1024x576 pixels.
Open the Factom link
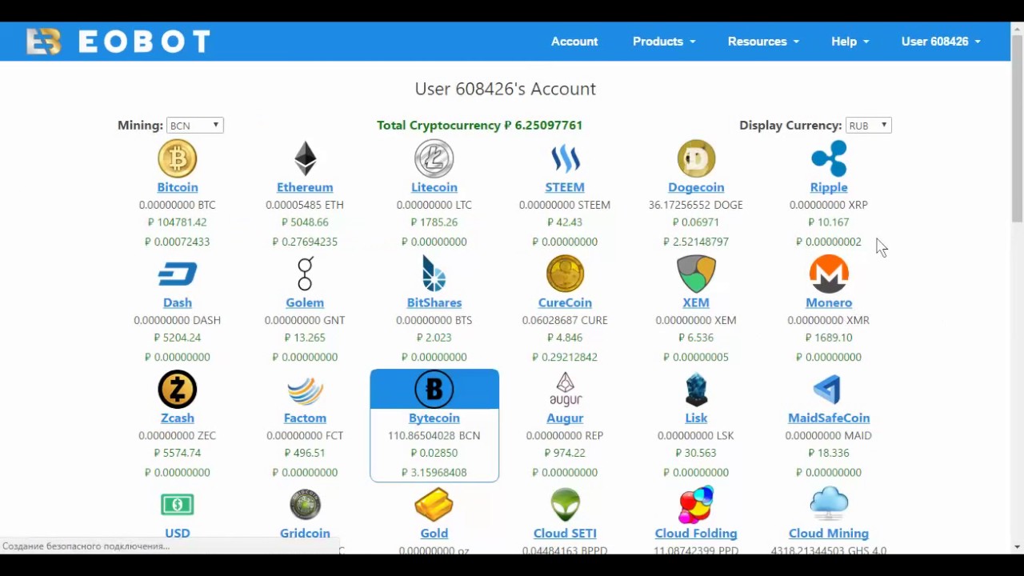[305, 418]
